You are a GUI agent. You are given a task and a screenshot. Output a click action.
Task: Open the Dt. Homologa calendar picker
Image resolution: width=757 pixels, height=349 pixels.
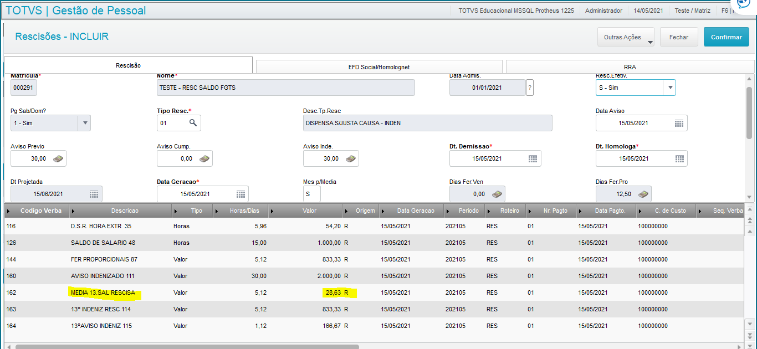pos(679,158)
